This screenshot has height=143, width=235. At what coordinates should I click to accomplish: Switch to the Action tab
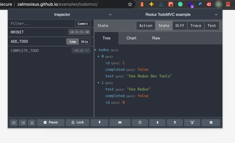pyautogui.click(x=146, y=26)
